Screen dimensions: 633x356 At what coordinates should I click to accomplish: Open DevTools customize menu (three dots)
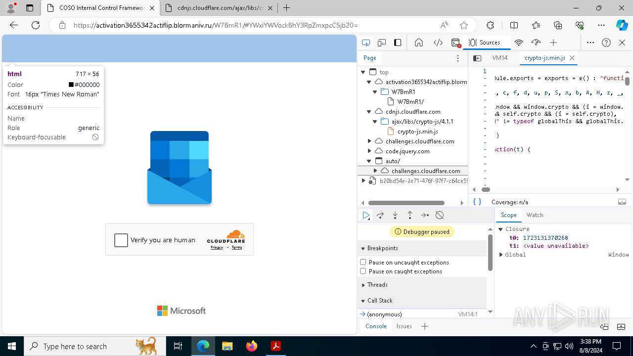click(x=590, y=43)
